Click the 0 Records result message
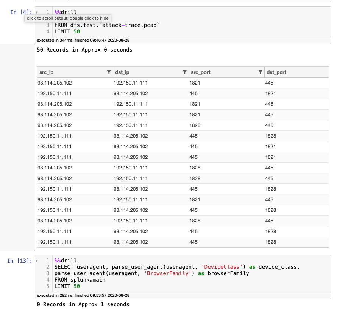337x318 pixels. pyautogui.click(x=83, y=304)
